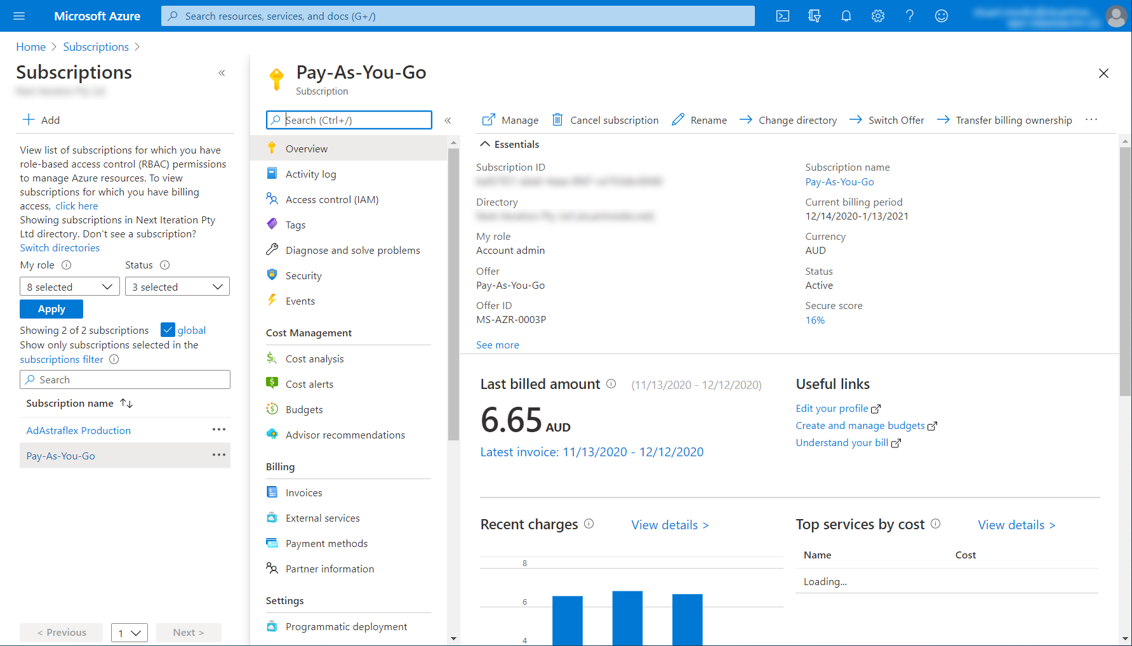
Task: Open the Latest invoice link
Action: [x=592, y=452]
